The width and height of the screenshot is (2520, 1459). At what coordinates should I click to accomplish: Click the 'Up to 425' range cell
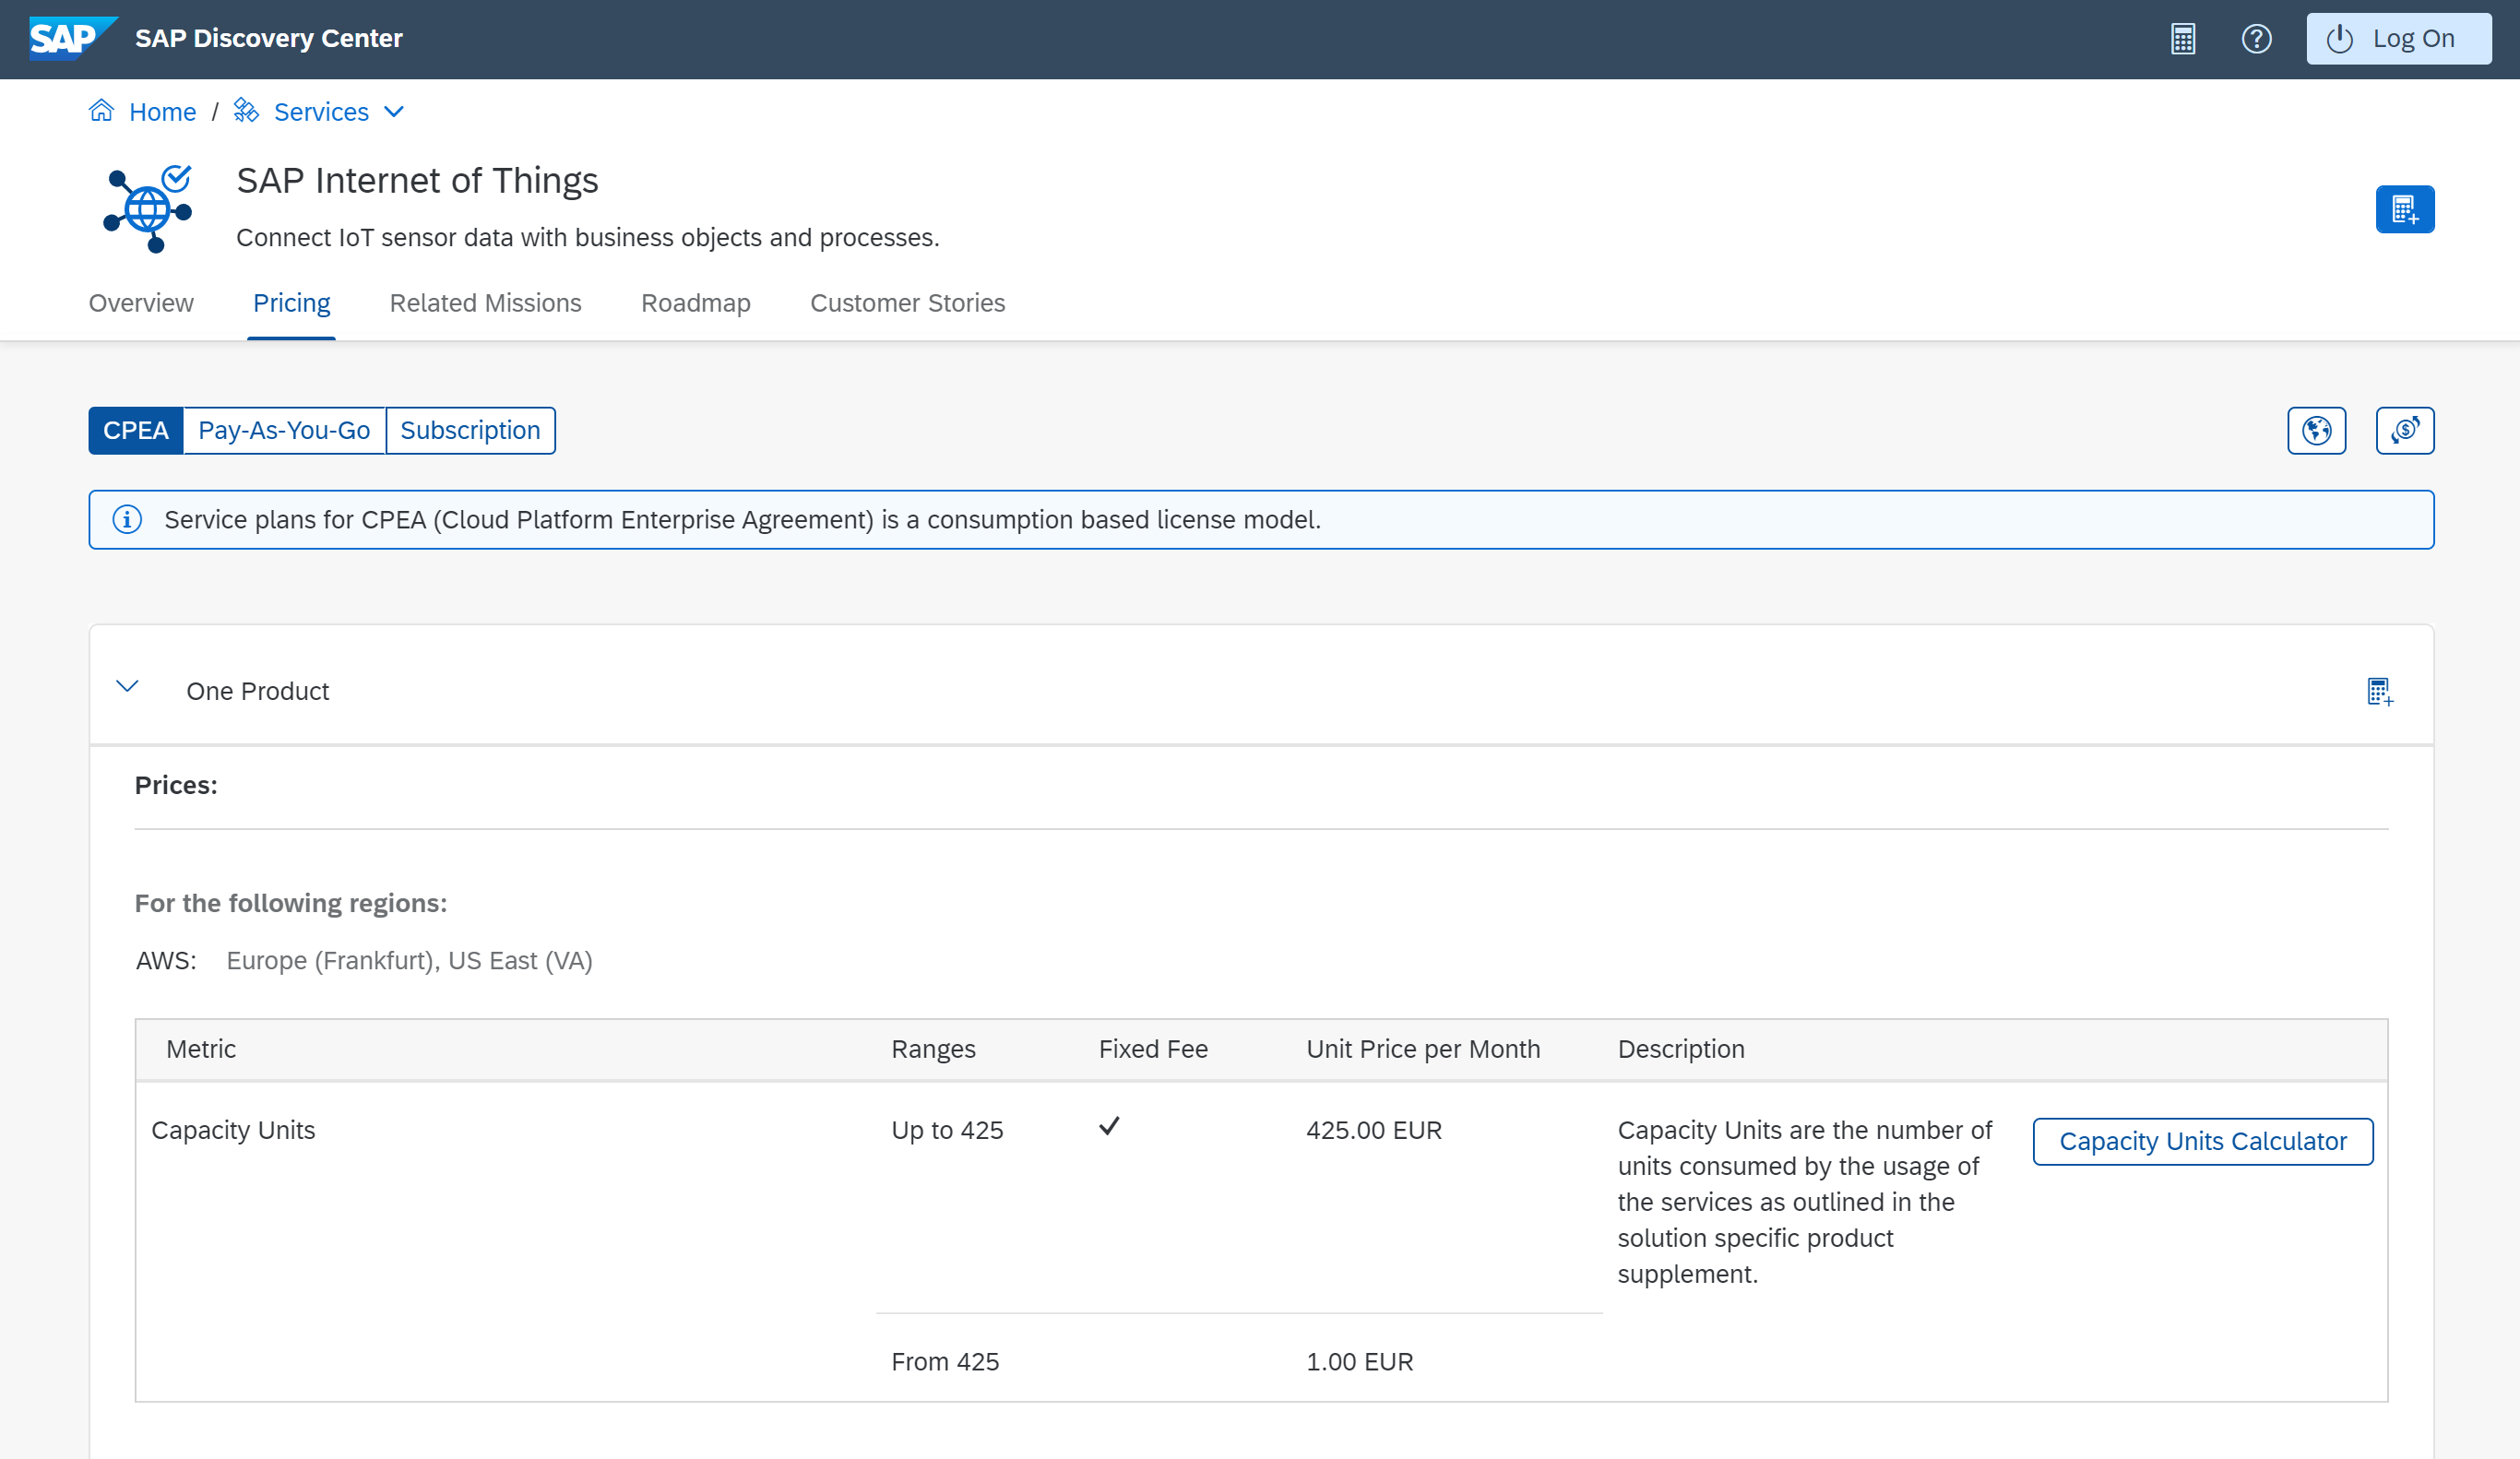(x=947, y=1130)
